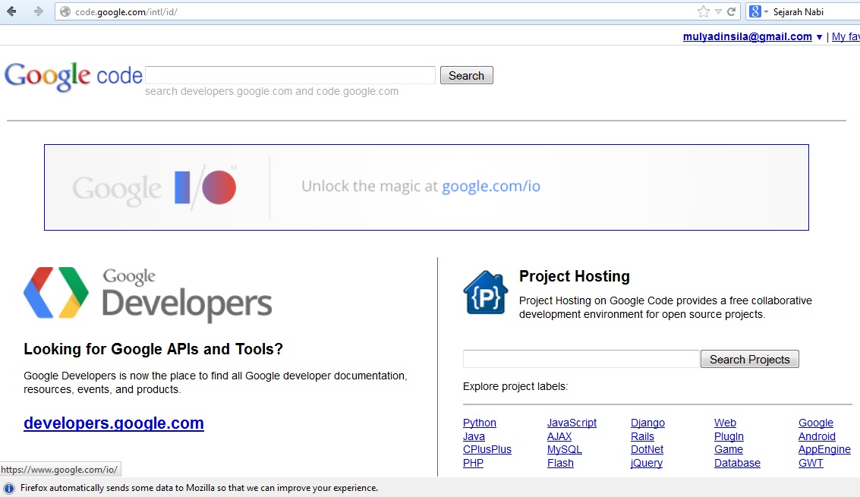This screenshot has width=860, height=497.
Task: Open the CPlusPlus project label
Action: (x=487, y=449)
